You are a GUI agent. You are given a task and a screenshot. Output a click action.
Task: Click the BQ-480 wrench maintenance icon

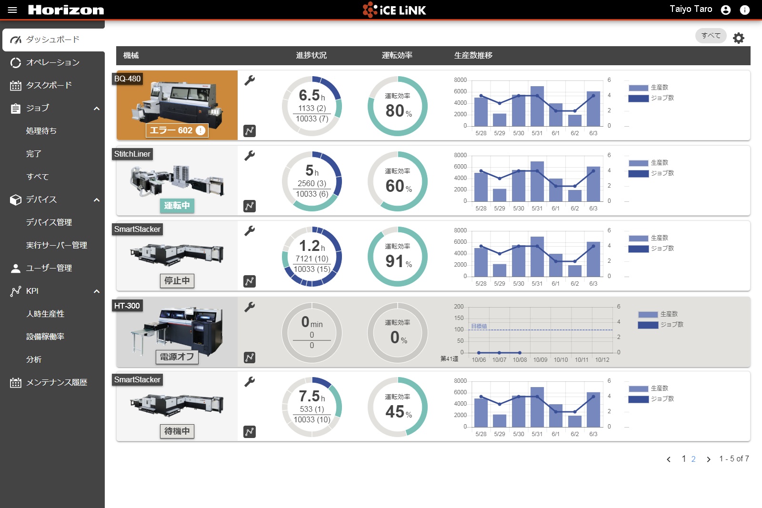pos(250,80)
